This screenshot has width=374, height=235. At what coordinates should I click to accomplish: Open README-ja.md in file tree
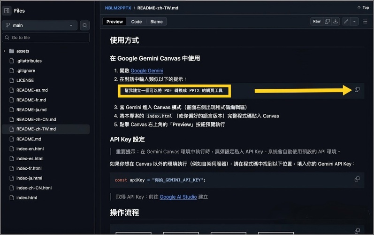click(31, 110)
